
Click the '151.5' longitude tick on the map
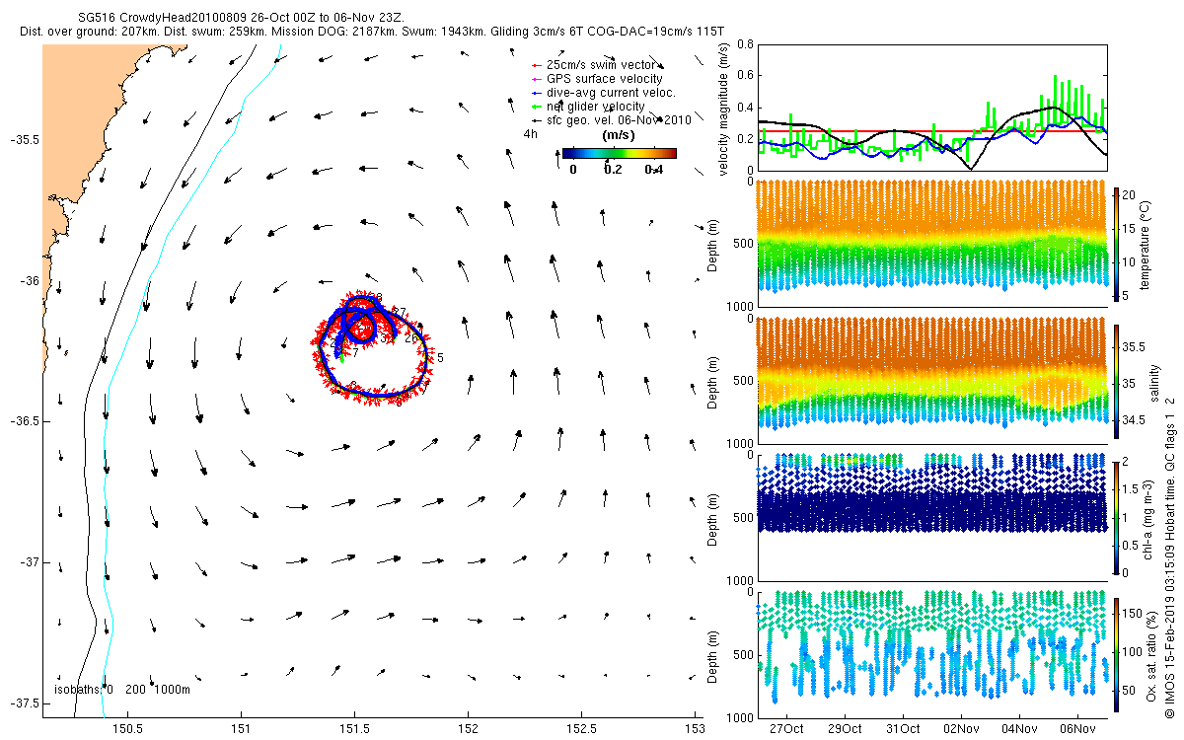click(355, 728)
